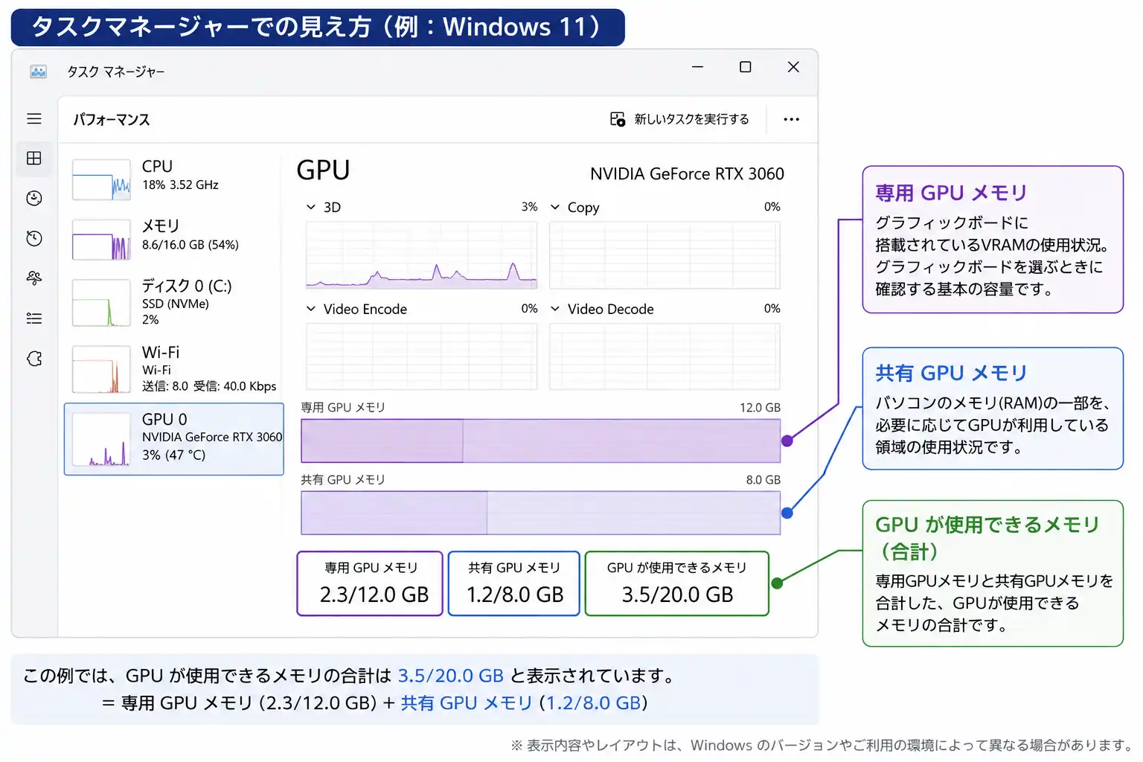Click the Copy usage graph

(665, 255)
